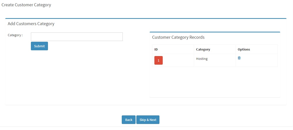
Task: Click the blue top border of records panel
Action: point(215,32)
